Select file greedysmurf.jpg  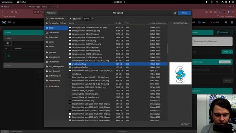118,64
